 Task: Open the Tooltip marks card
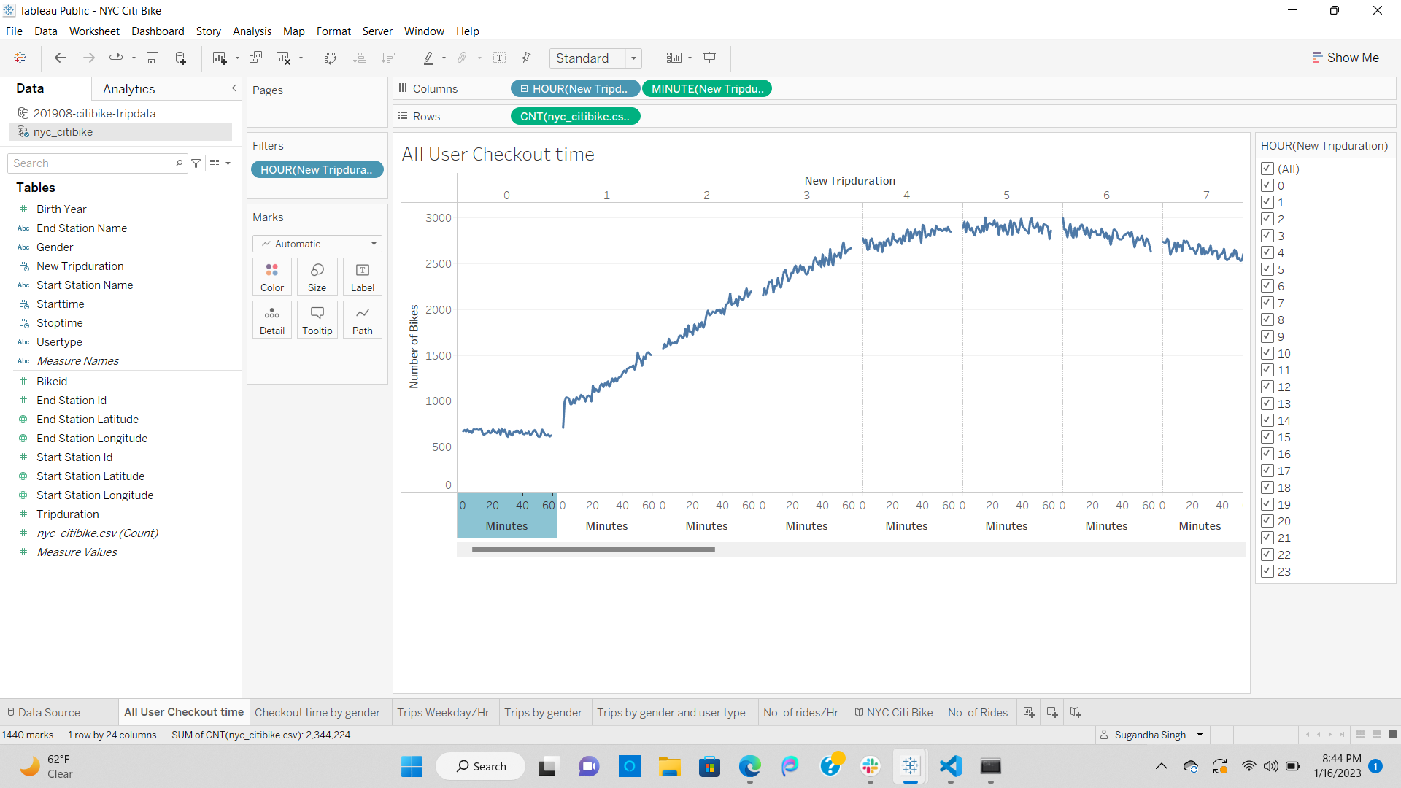tap(317, 320)
